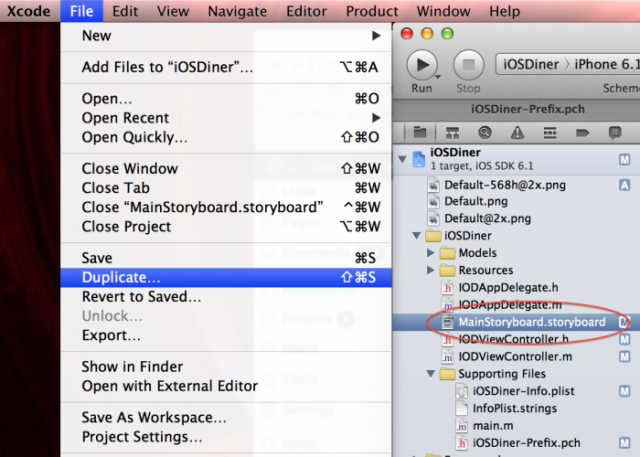Collapse the Supporting Files triangle
640x457 pixels.
431,373
